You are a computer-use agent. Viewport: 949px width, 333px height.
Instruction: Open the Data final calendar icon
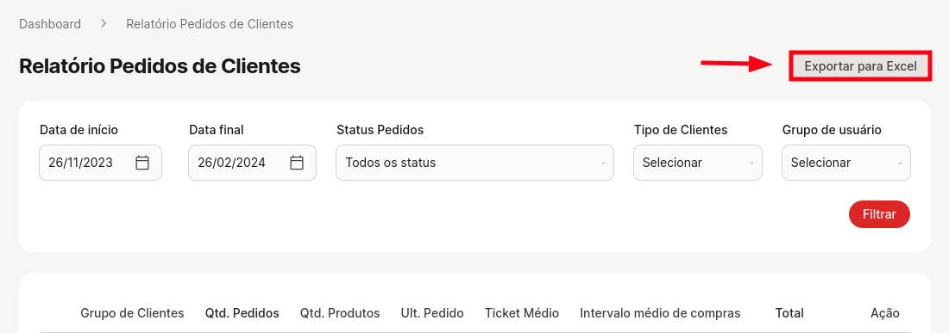click(x=297, y=163)
